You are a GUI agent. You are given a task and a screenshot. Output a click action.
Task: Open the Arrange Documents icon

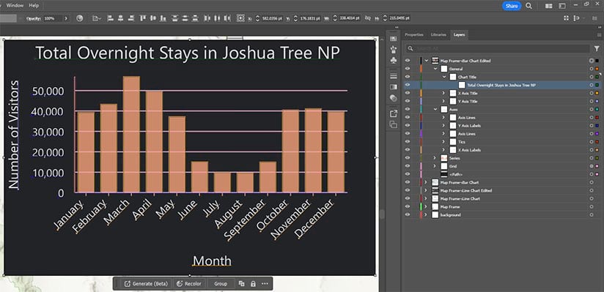[x=549, y=6]
